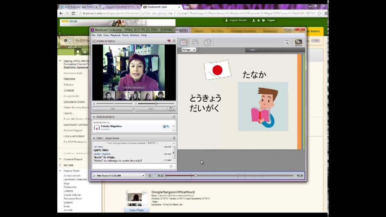Click the View Photo button

(137, 210)
